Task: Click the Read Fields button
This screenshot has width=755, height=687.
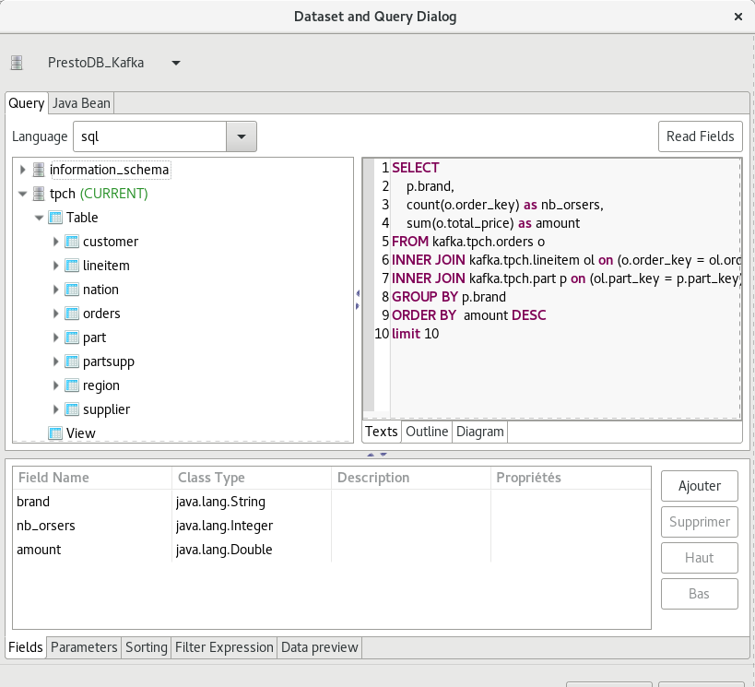Action: [700, 136]
